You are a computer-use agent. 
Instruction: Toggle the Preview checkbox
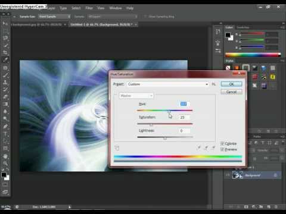pyautogui.click(x=222, y=149)
